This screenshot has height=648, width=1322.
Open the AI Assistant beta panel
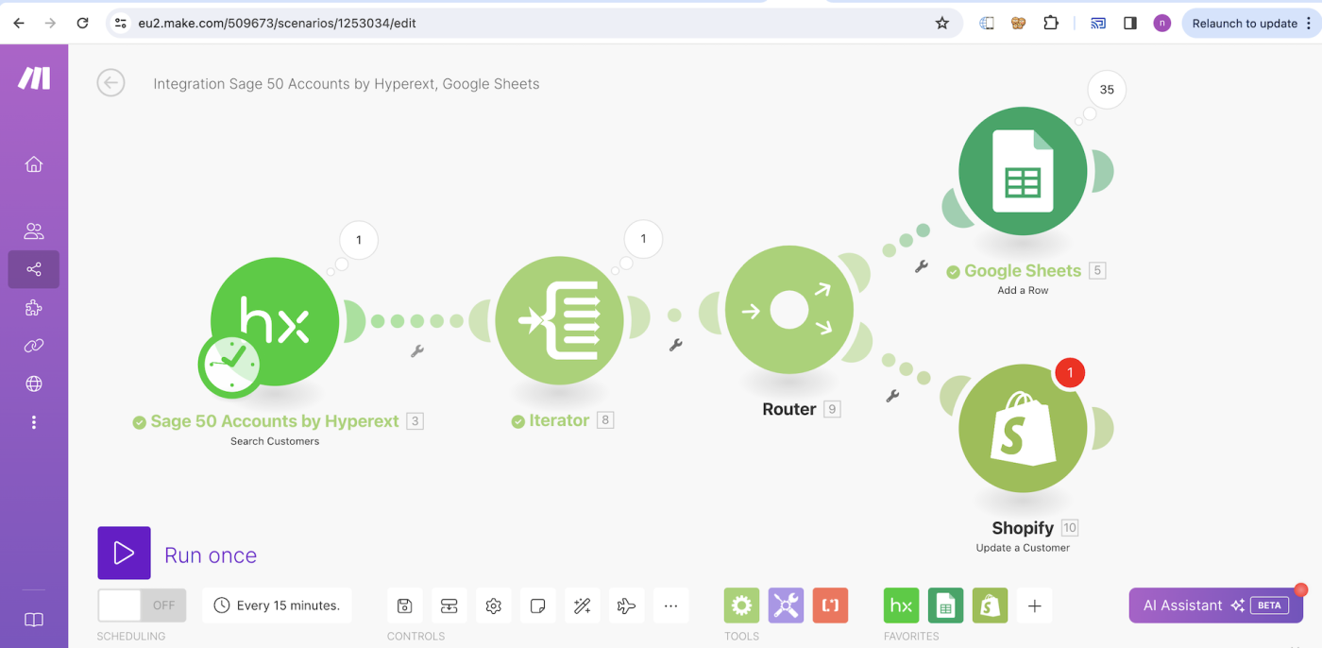point(1214,605)
